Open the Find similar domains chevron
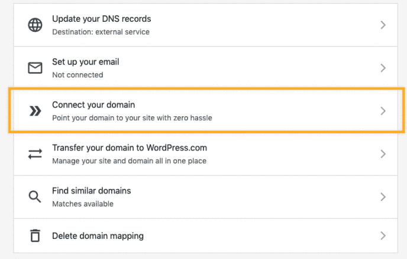 383,197
